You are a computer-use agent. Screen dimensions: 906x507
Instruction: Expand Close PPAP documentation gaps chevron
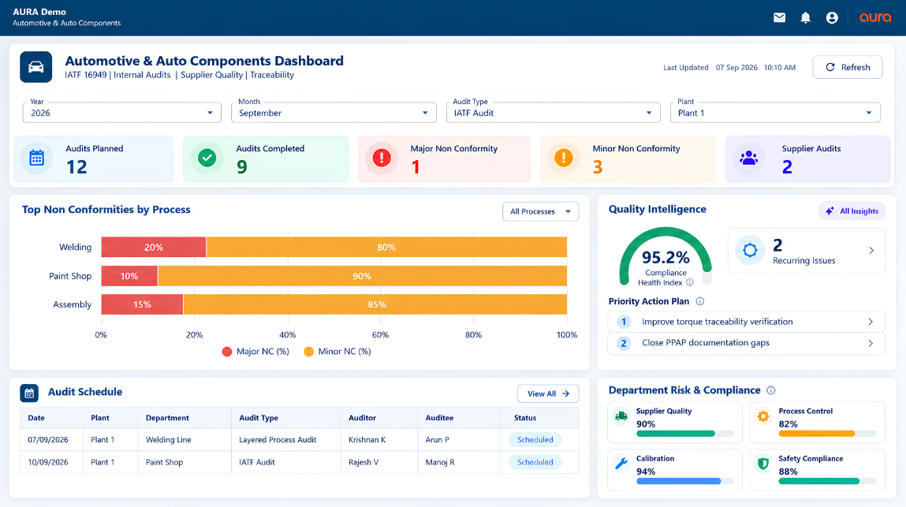coord(871,344)
